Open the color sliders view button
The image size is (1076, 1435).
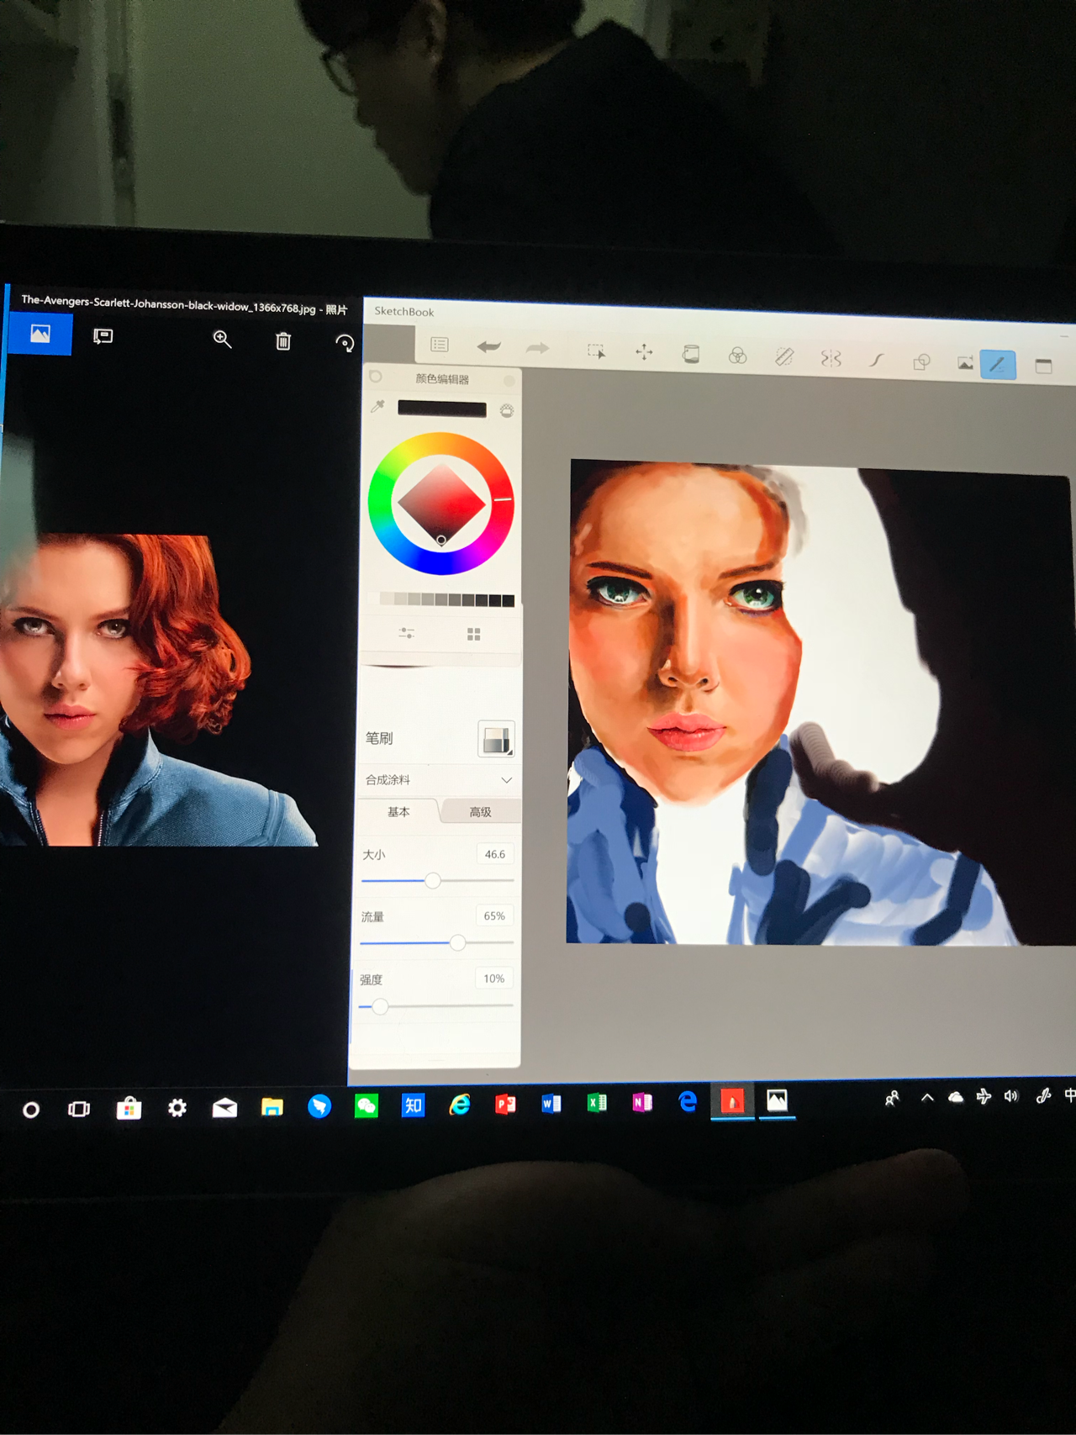pos(406,633)
